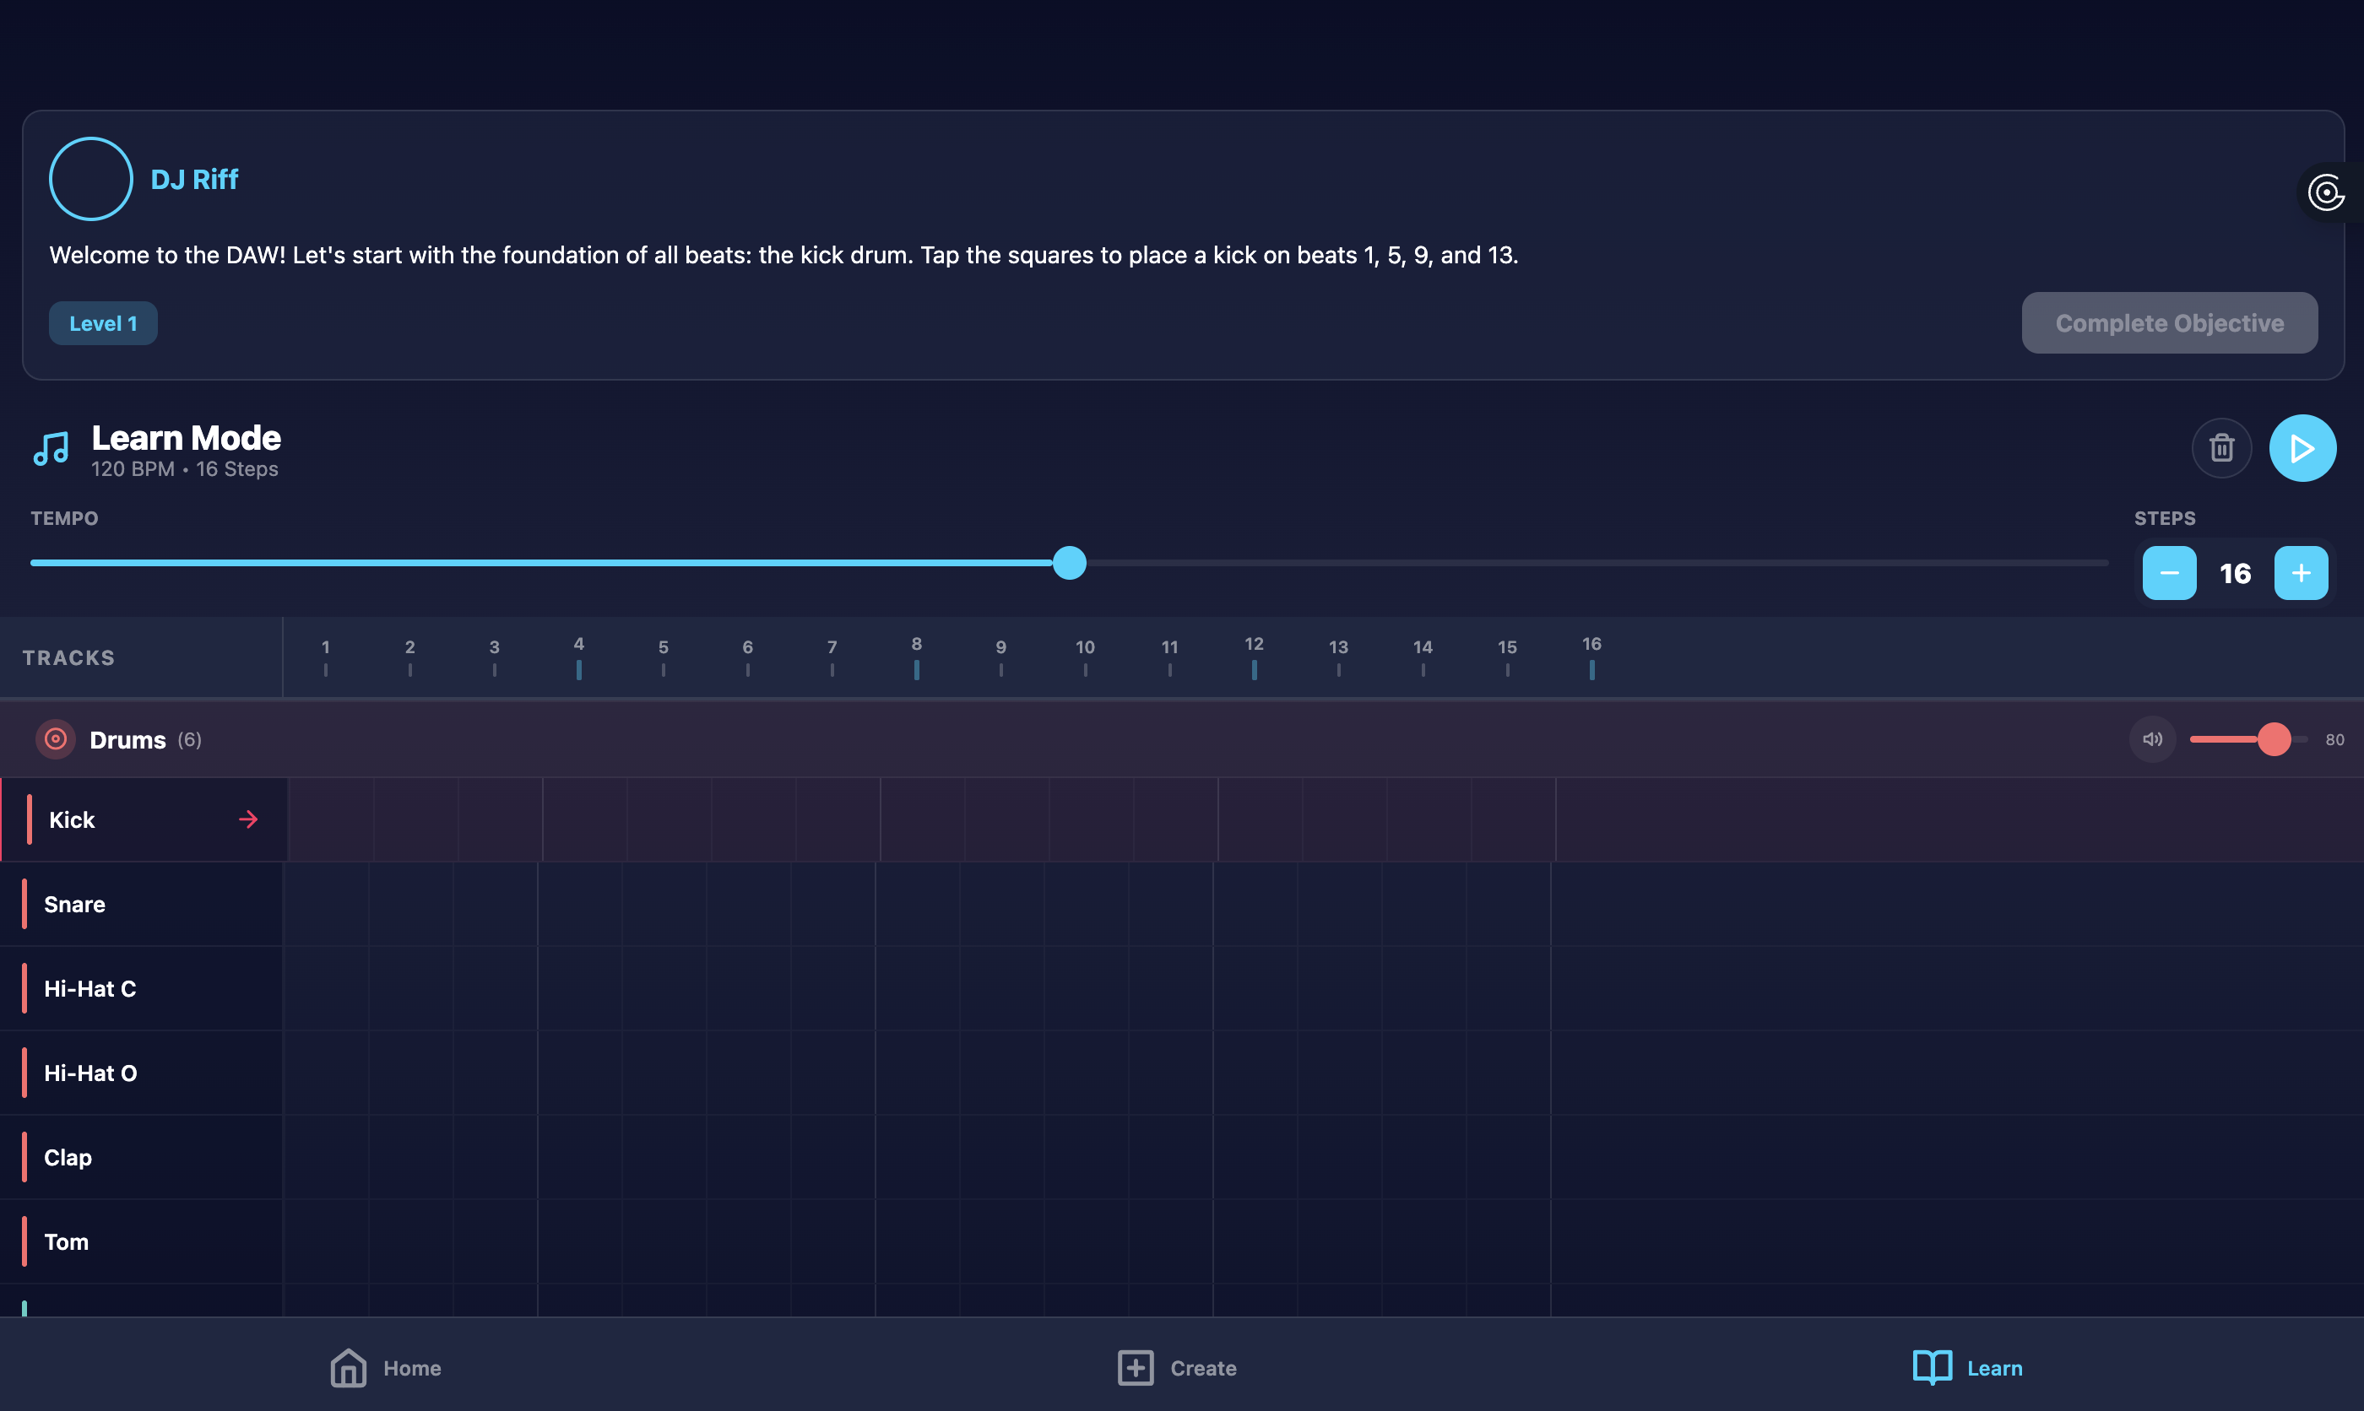Viewport: 2364px width, 1411px height.
Task: Click the trash clear pattern icon
Action: pyautogui.click(x=2221, y=448)
